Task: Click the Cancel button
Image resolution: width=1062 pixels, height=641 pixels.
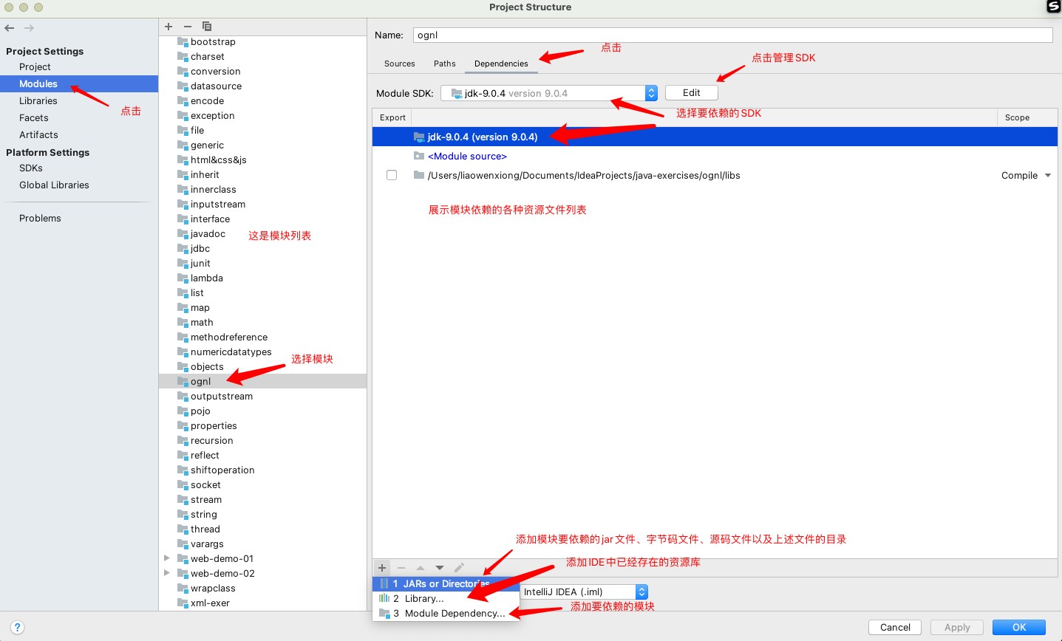Action: pyautogui.click(x=895, y=627)
